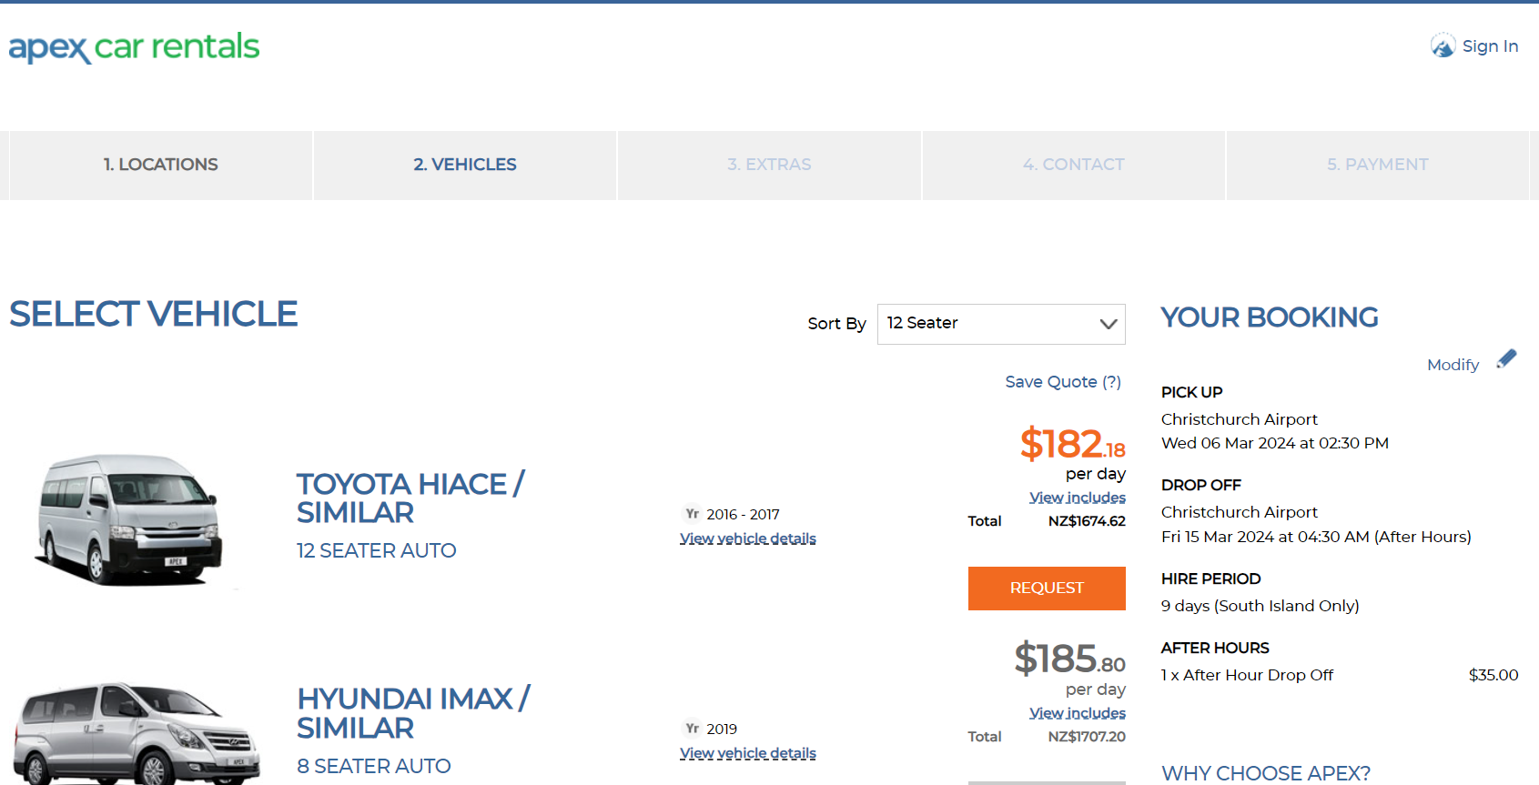
Task: Click the 1 x After Hour Drop Off line
Action: click(x=1247, y=676)
